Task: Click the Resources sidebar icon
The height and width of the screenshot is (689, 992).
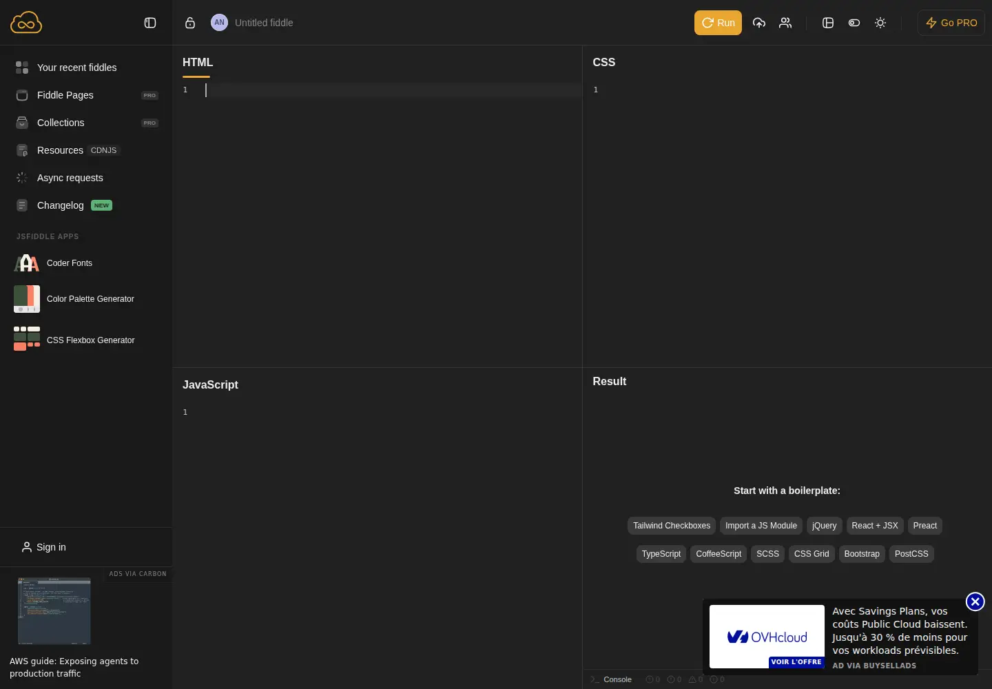Action: 22,150
